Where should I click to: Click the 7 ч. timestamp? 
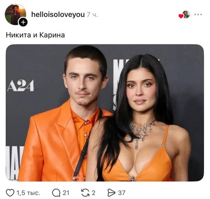pyautogui.click(x=92, y=15)
